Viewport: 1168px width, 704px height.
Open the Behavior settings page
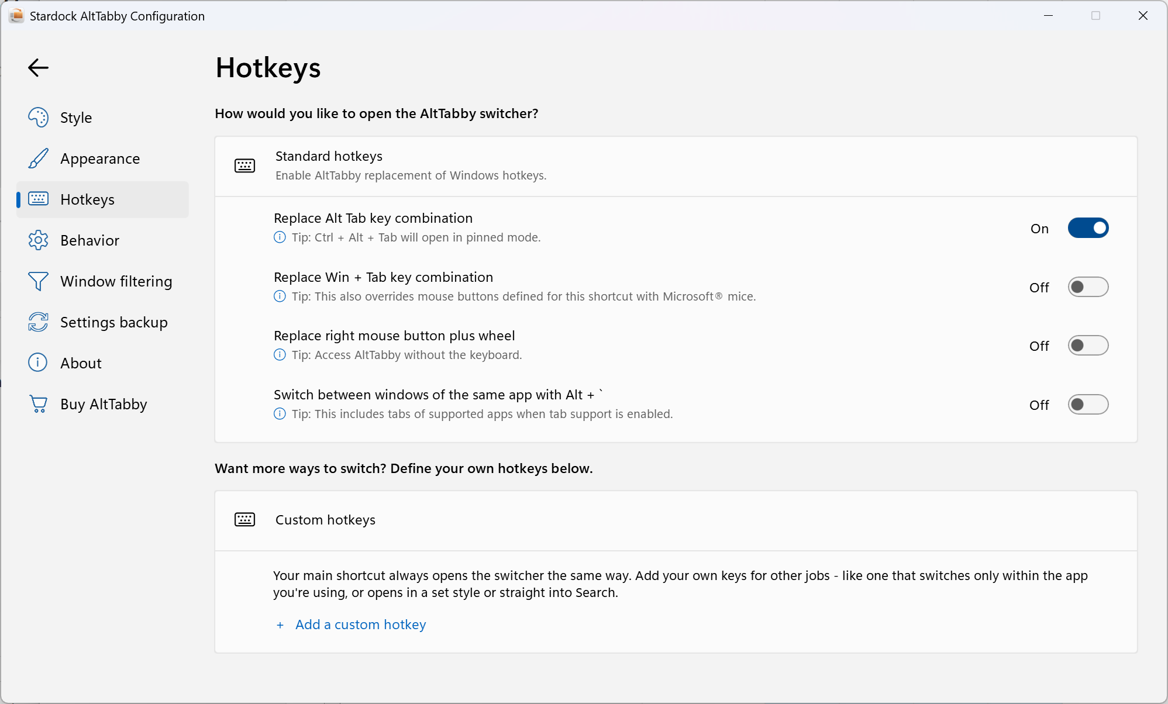[102, 240]
